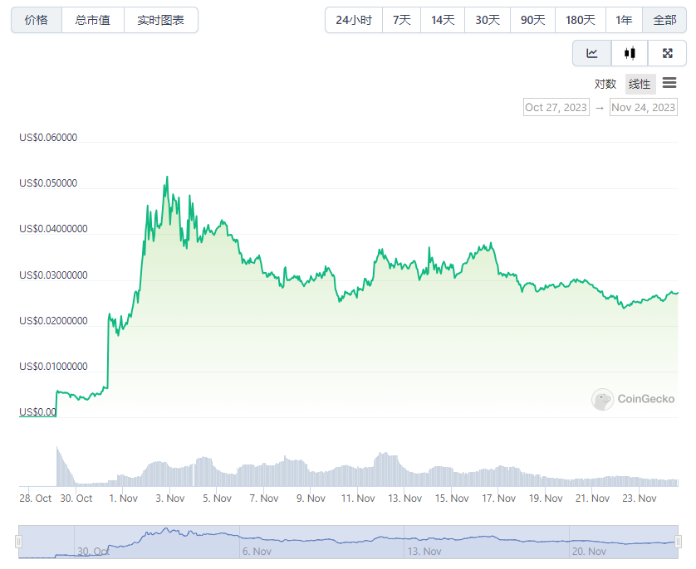
Task: Choose the 30天 time range
Action: [488, 20]
